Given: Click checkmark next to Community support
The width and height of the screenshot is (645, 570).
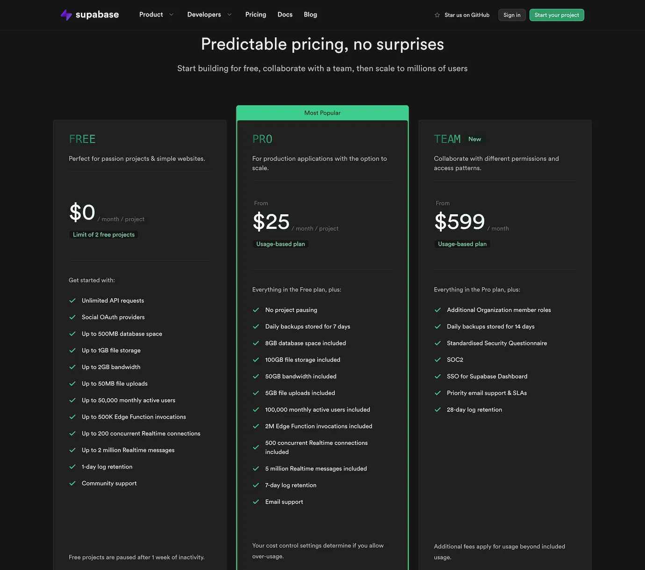Looking at the screenshot, I should click(72, 483).
